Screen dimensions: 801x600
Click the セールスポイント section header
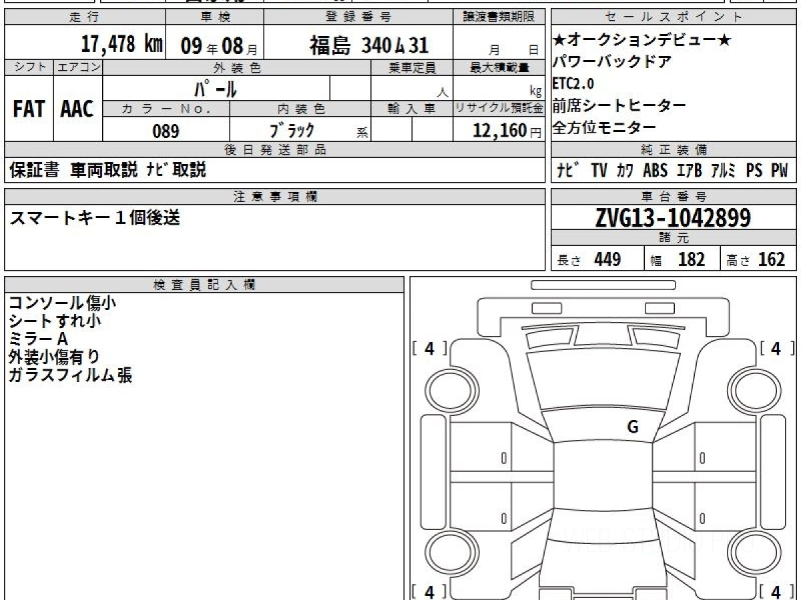click(674, 17)
